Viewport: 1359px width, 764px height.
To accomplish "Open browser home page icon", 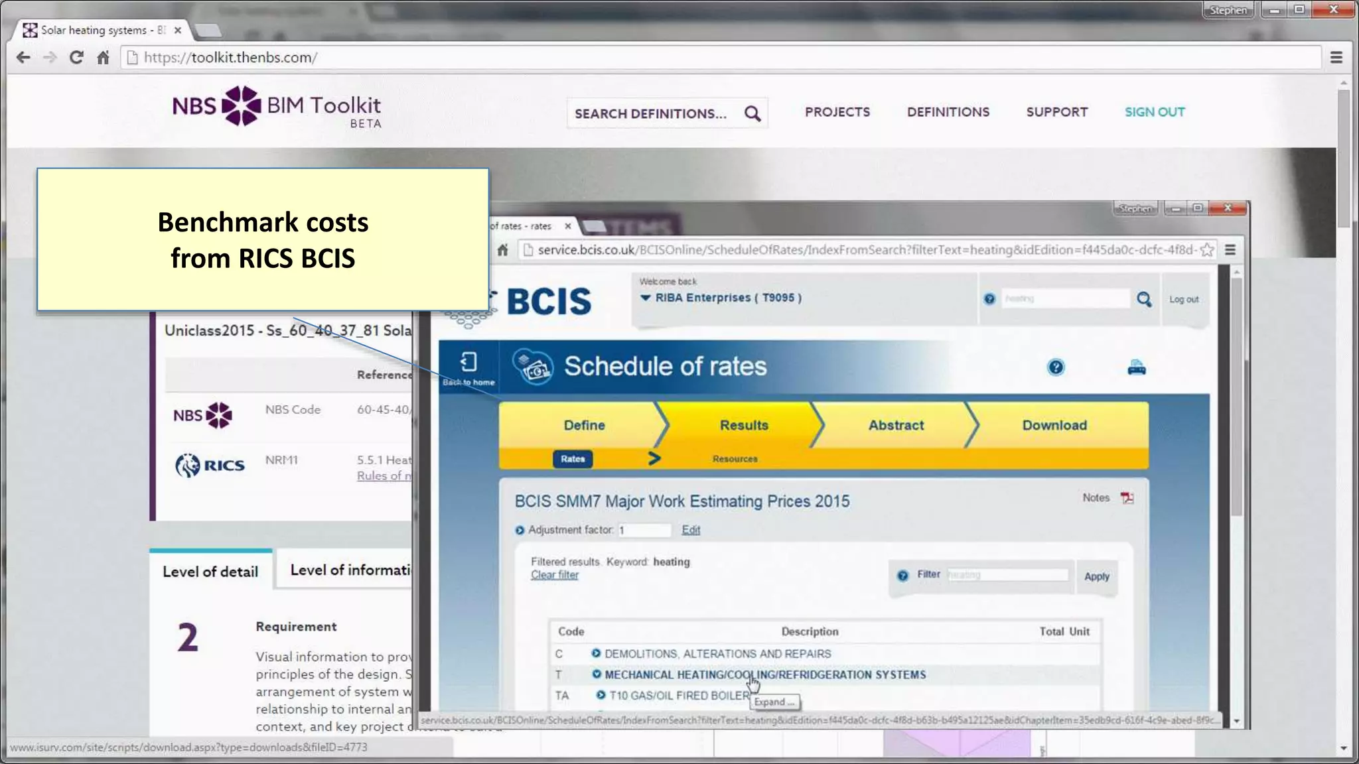I will (x=103, y=58).
